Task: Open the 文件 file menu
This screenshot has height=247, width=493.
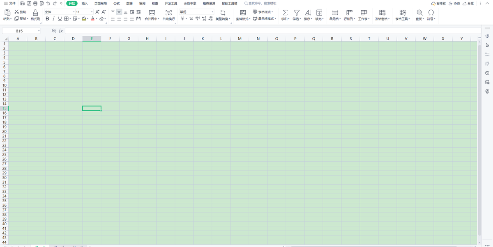Action: click(9, 3)
